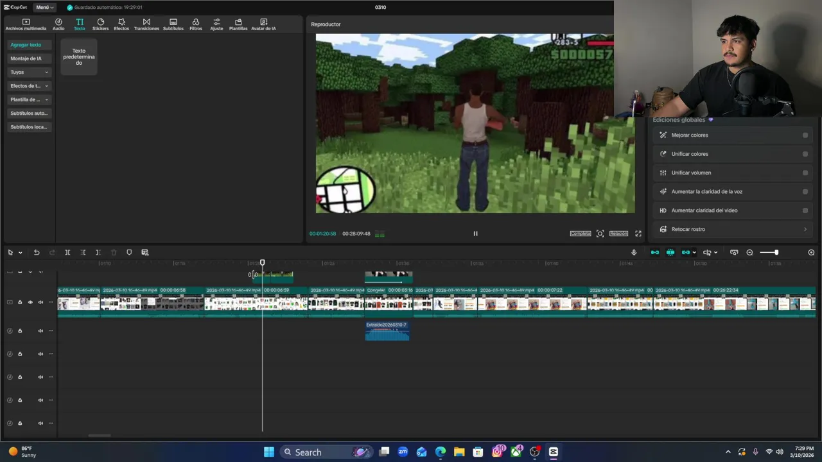Click the timeline fit-to-view icon
Image resolution: width=822 pixels, height=462 pixels.
click(x=734, y=252)
